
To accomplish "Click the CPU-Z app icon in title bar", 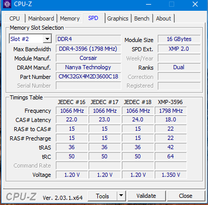I will [7, 4].
